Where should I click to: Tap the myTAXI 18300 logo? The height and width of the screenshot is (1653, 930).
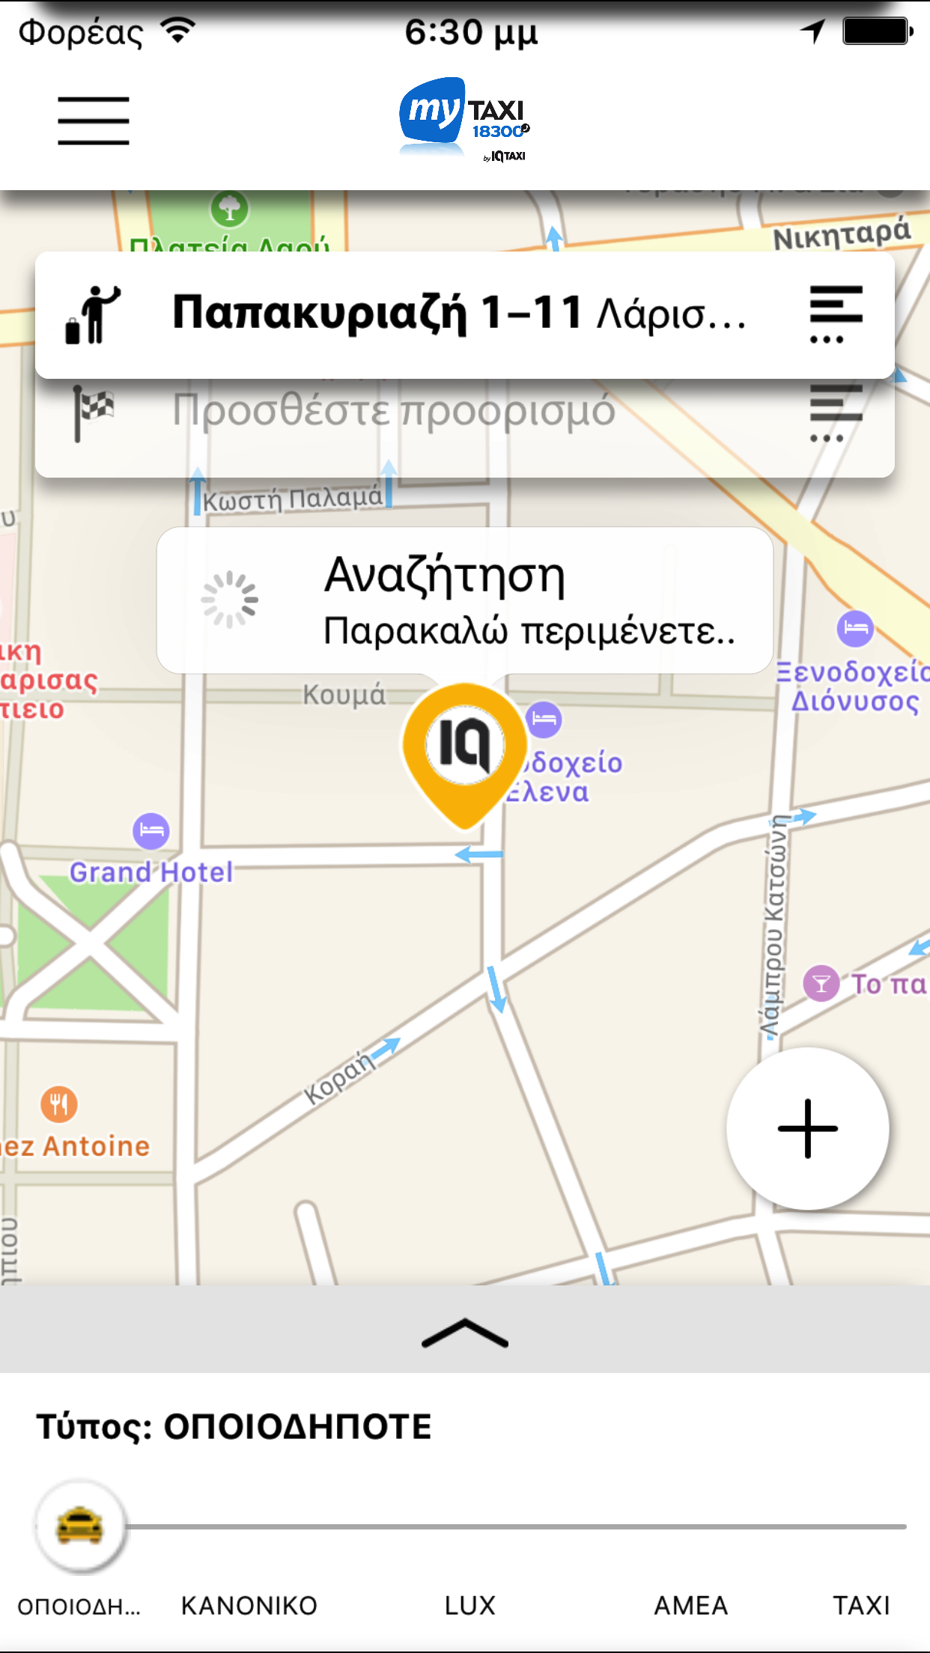(x=464, y=120)
